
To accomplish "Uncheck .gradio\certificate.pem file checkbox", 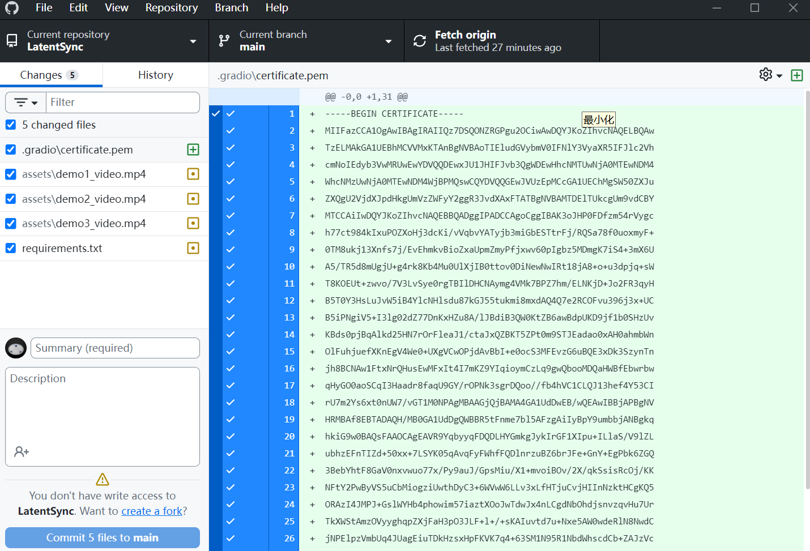I will (11, 150).
